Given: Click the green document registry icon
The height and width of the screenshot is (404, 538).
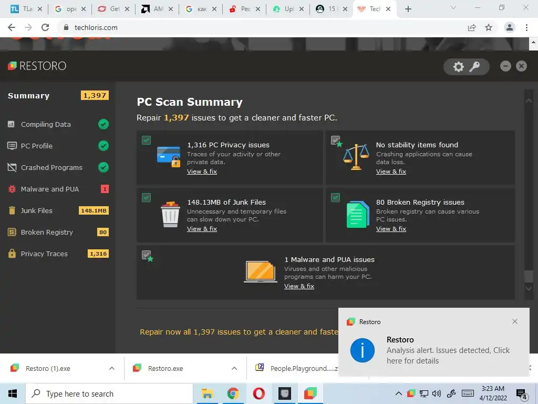Looking at the screenshot, I should tap(358, 215).
